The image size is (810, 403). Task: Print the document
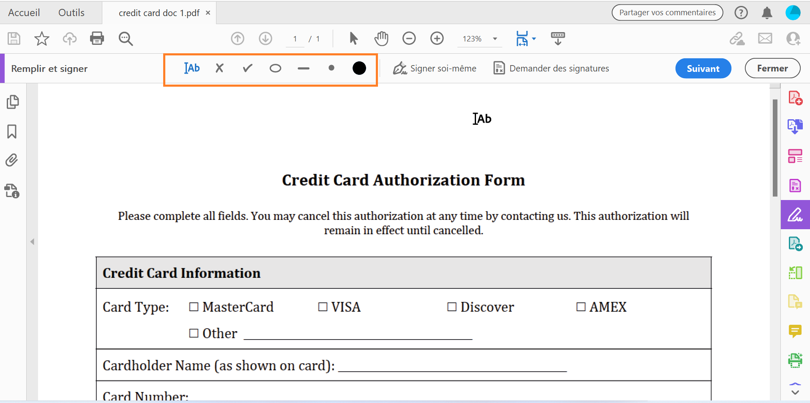(97, 38)
